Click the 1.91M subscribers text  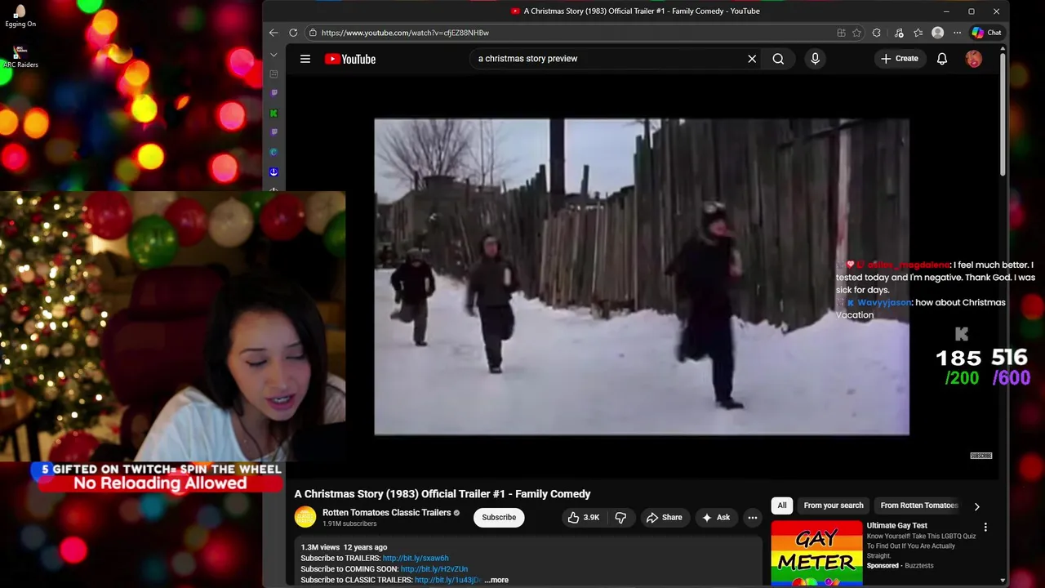349,523
